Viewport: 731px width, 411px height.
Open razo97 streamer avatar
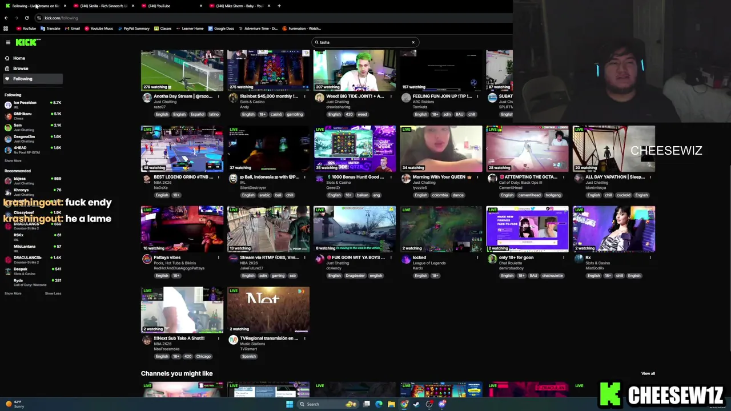coord(147,98)
